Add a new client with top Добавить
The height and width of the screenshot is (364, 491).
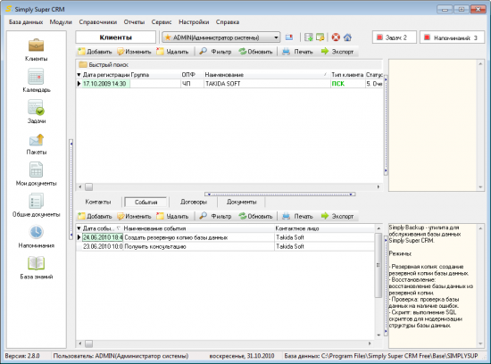click(x=95, y=52)
